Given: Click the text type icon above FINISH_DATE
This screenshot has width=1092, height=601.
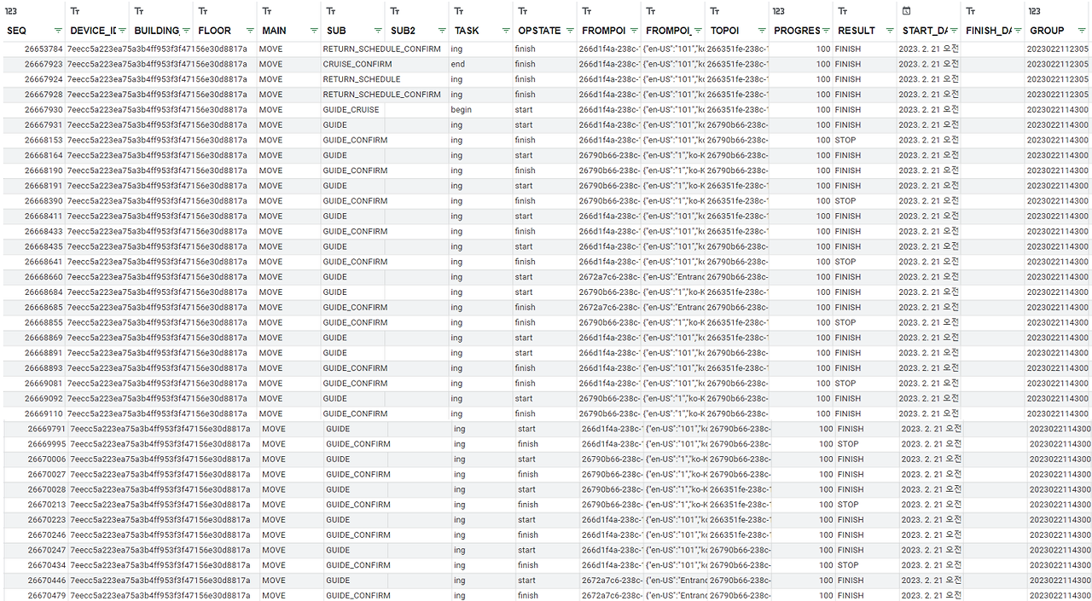Looking at the screenshot, I should coord(971,11).
